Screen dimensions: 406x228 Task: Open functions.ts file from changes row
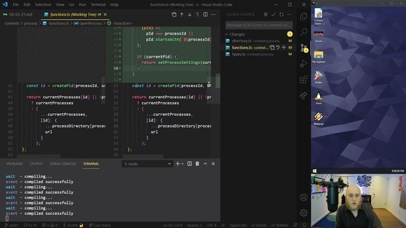pyautogui.click(x=272, y=47)
